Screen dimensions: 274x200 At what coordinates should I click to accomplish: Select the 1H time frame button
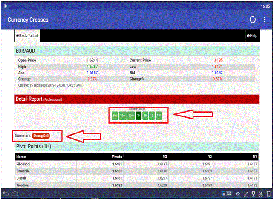click(x=138, y=116)
